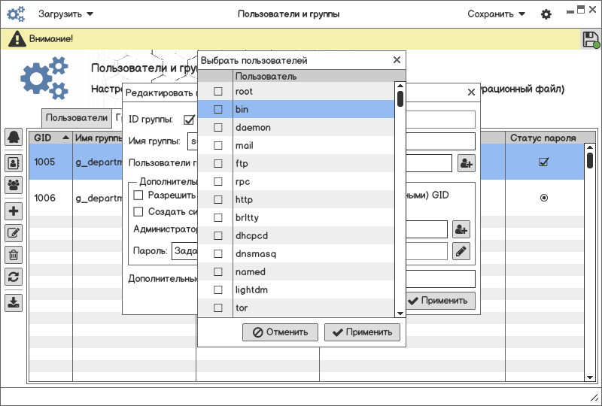Screen dimensions: 602x406
Task: Toggle the ID группы checkbox
Action: (189, 120)
